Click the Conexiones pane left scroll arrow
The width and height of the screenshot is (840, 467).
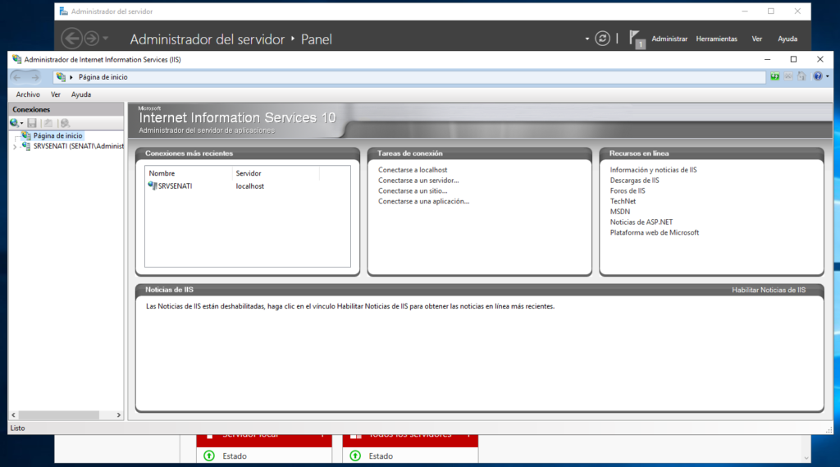13,415
